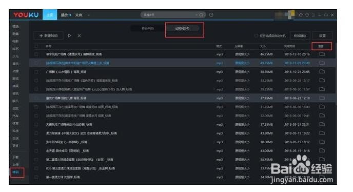Switch to the 关注 tab
The width and height of the screenshot is (353, 192).
(79, 15)
